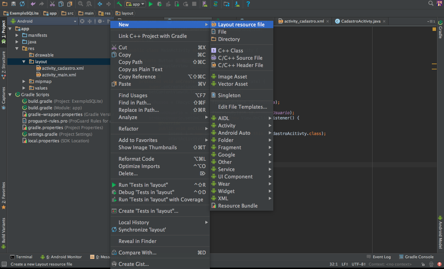
Task: Choose Reformat Code in context menu
Action: 136,159
